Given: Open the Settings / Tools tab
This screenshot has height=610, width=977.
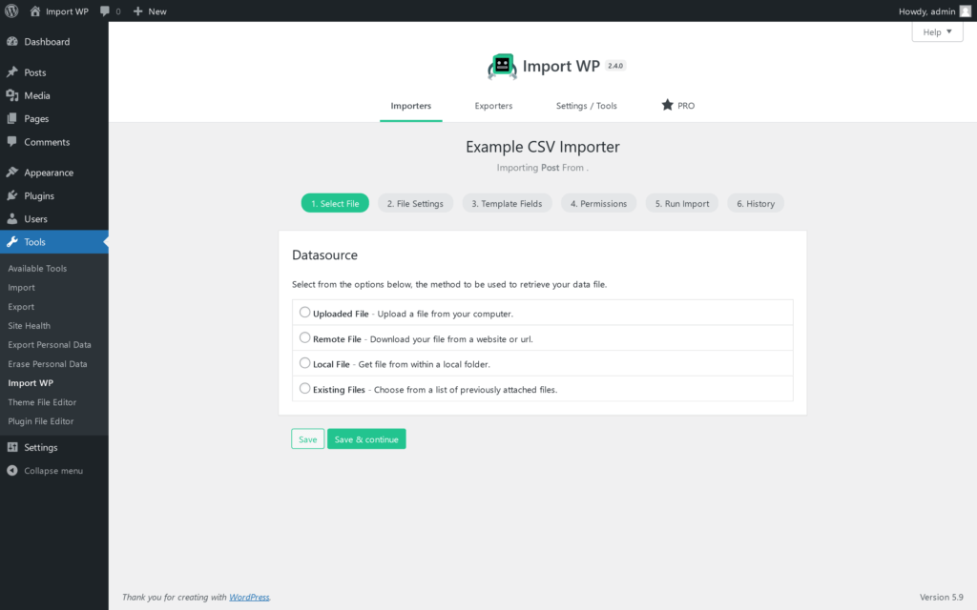Looking at the screenshot, I should pos(587,106).
